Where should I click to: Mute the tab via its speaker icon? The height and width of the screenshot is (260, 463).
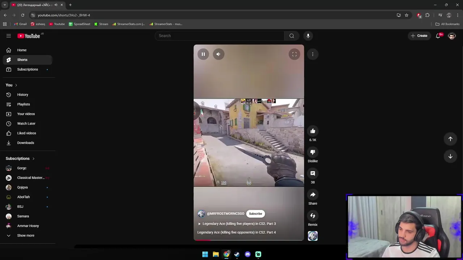(x=56, y=5)
